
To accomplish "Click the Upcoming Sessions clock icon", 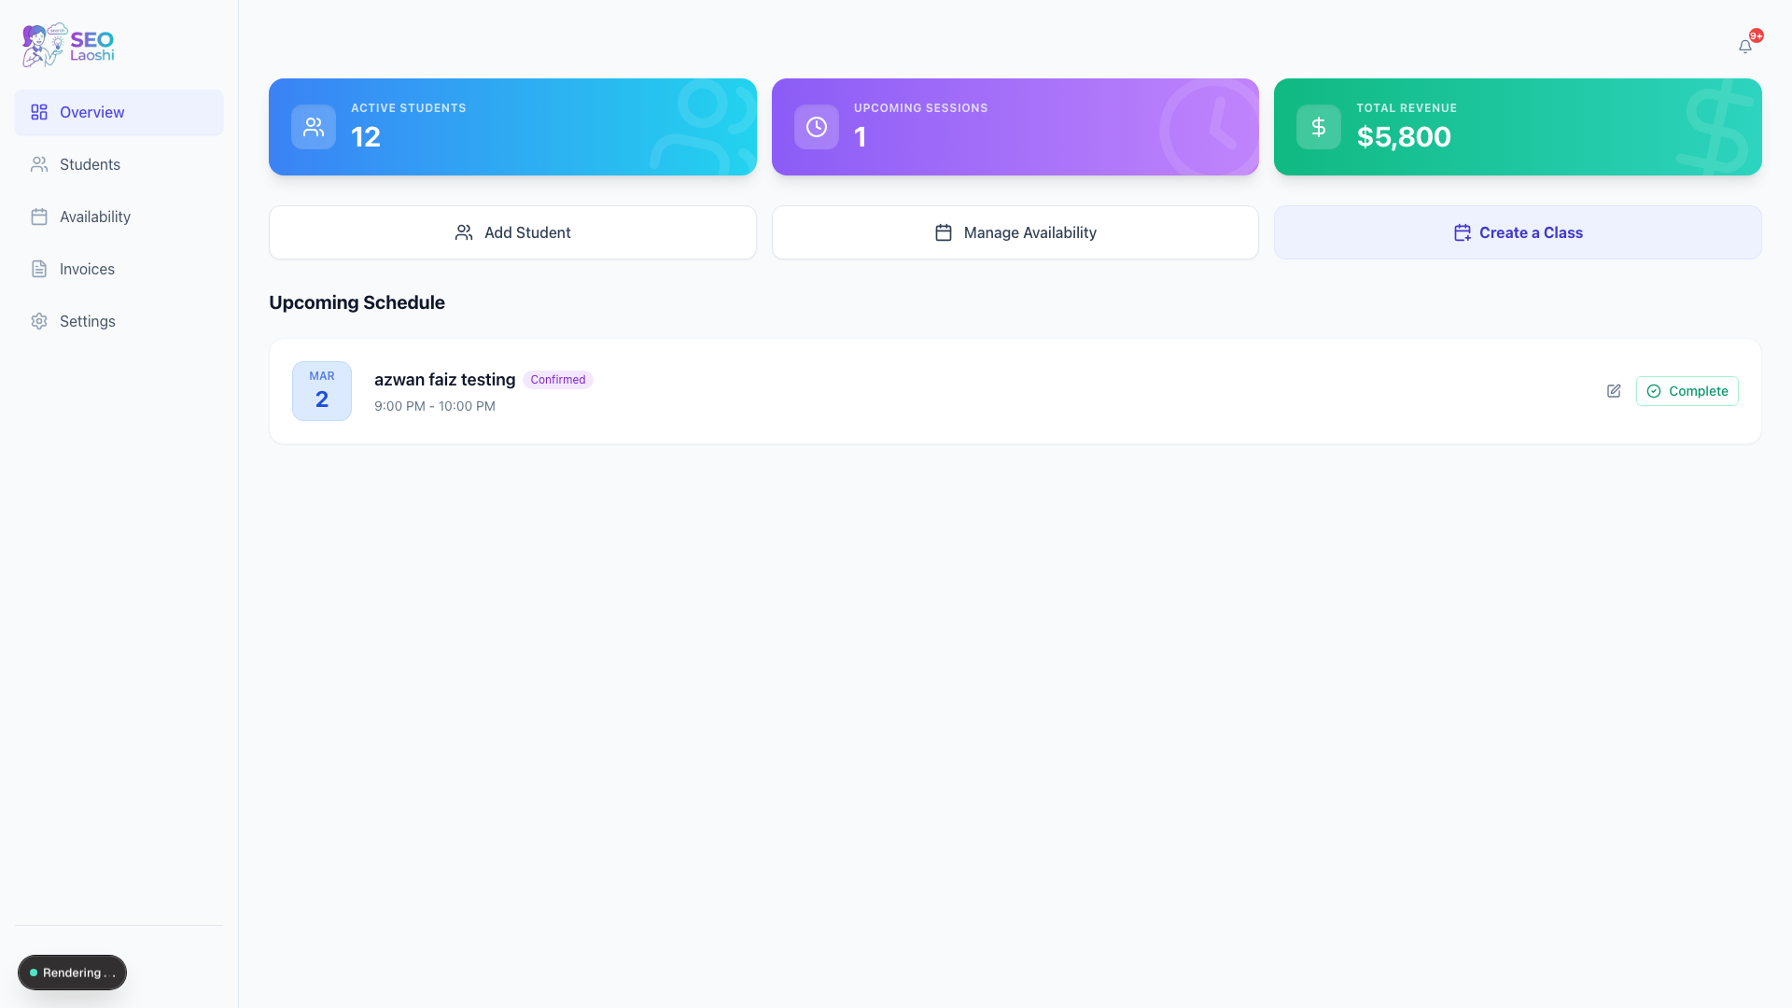I will [817, 127].
